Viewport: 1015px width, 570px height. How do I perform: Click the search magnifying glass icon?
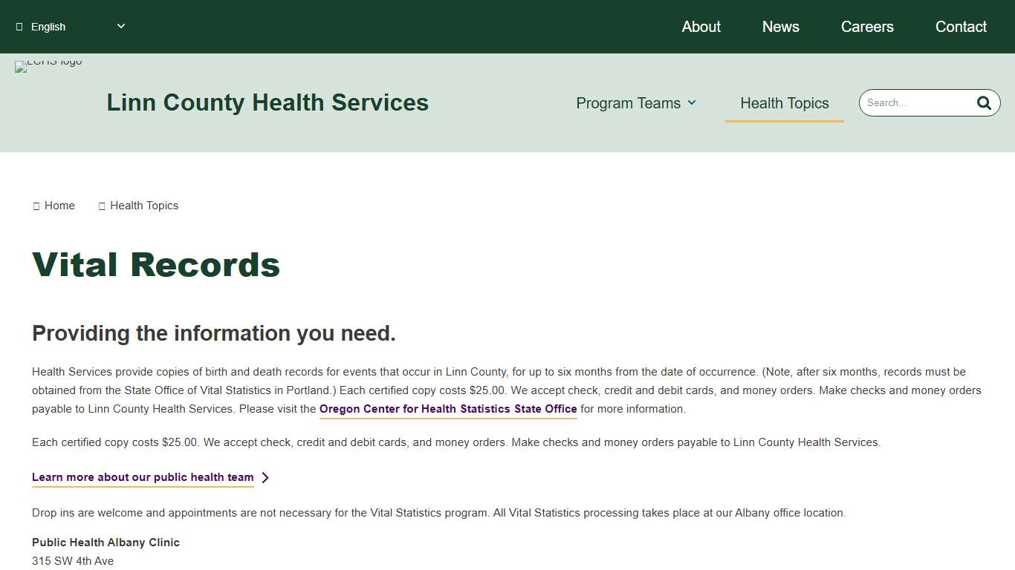(984, 102)
